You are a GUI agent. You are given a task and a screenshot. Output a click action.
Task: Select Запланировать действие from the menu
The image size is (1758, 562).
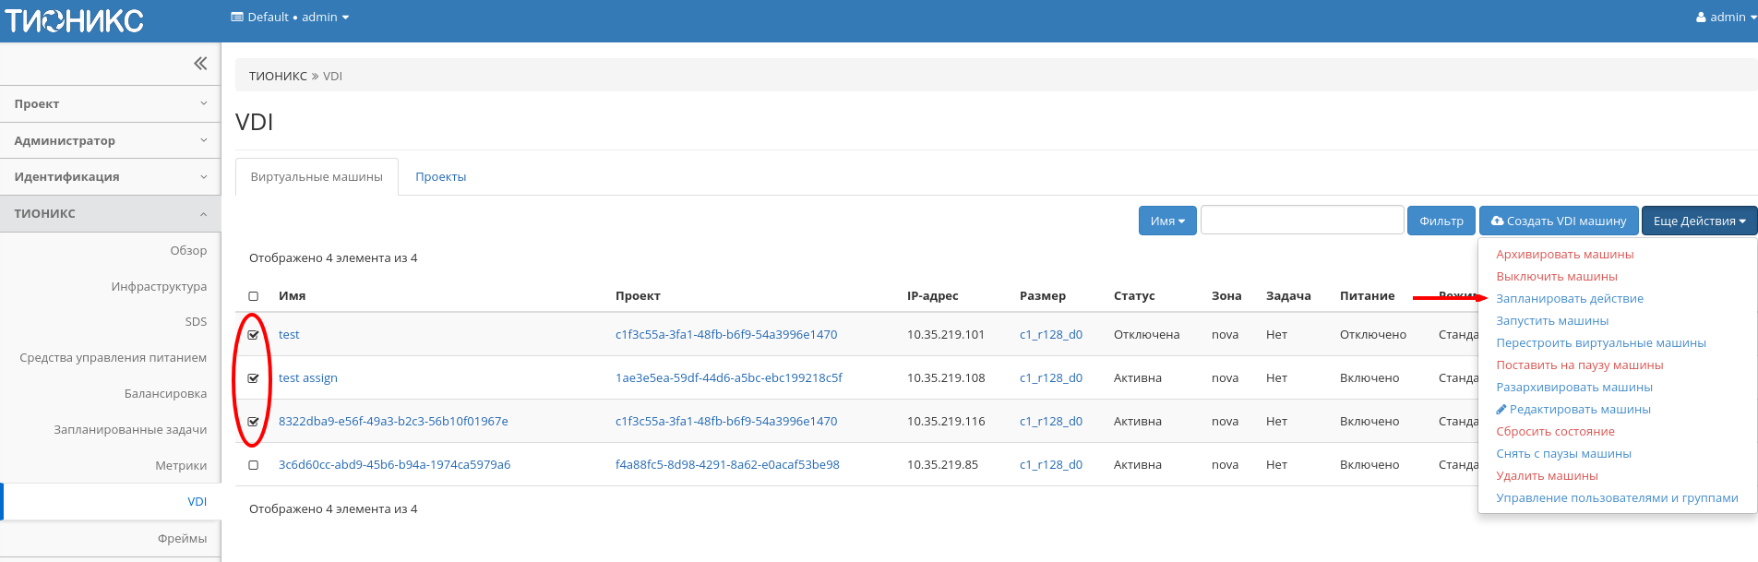[1569, 299]
